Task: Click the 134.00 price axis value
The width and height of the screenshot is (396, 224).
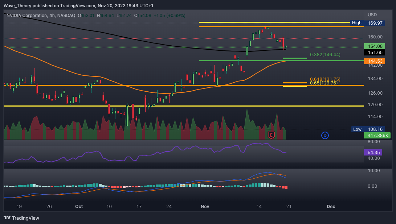Action: [375, 78]
